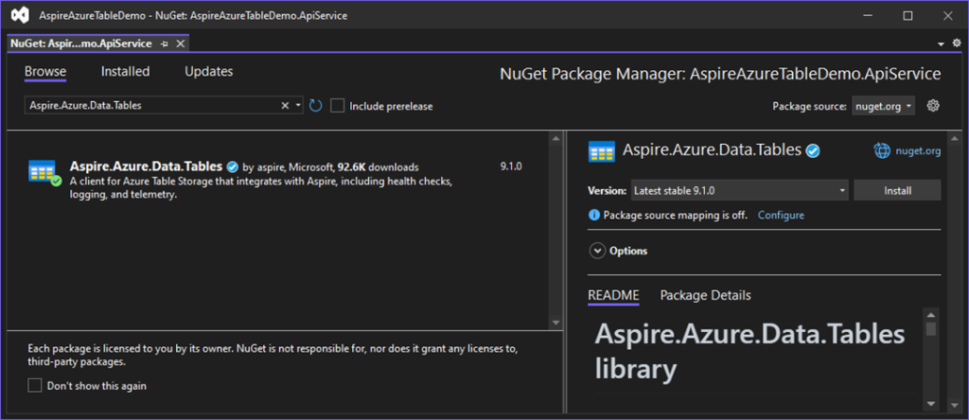The height and width of the screenshot is (420, 969).
Task: Switch to the Installed tab
Action: pos(126,72)
